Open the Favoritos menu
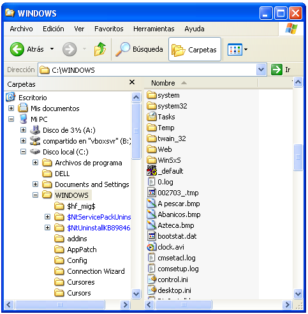 109,29
